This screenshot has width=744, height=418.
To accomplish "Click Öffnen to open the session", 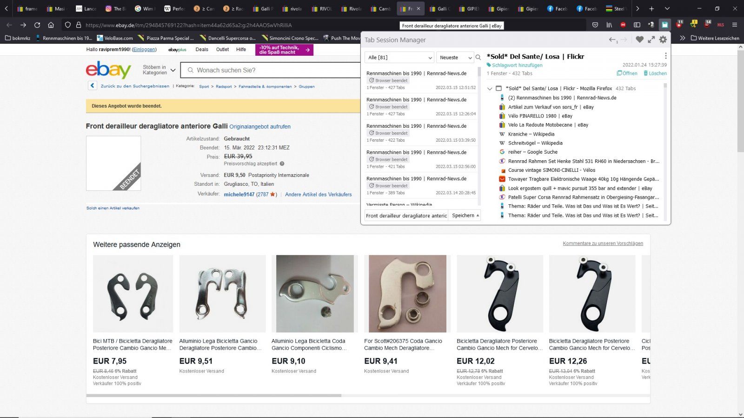I will coord(627,73).
